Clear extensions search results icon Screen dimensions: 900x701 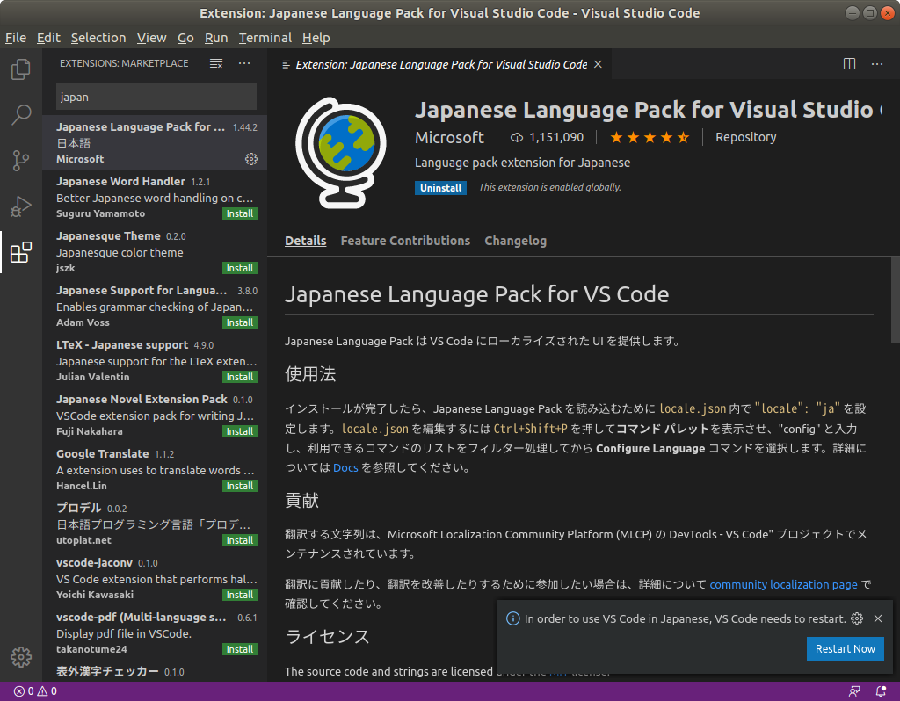tap(216, 63)
